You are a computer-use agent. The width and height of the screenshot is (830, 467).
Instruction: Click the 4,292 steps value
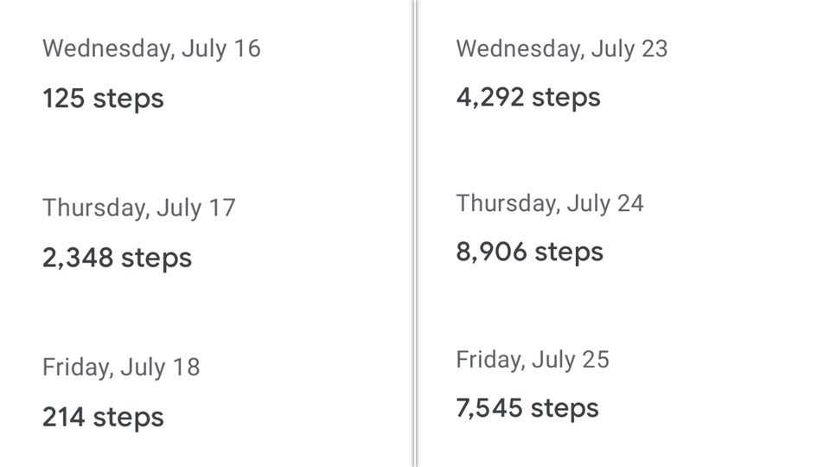528,97
